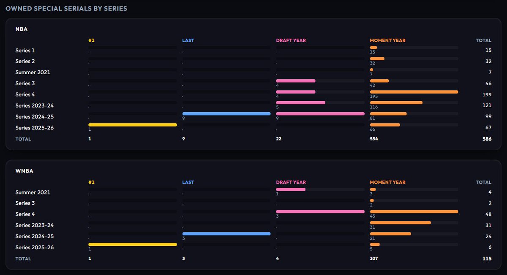Select the NBA Series 4 row label

point(25,94)
